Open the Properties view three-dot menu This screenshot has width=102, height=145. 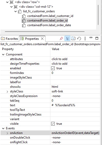85,38
